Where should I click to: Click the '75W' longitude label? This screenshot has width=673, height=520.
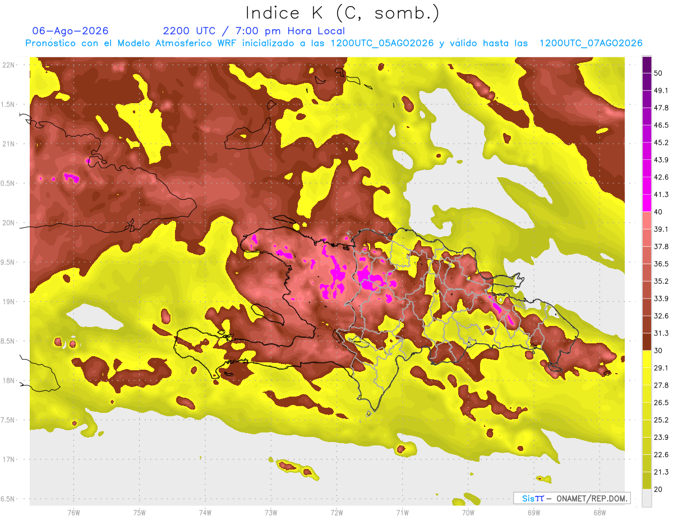coord(139,512)
